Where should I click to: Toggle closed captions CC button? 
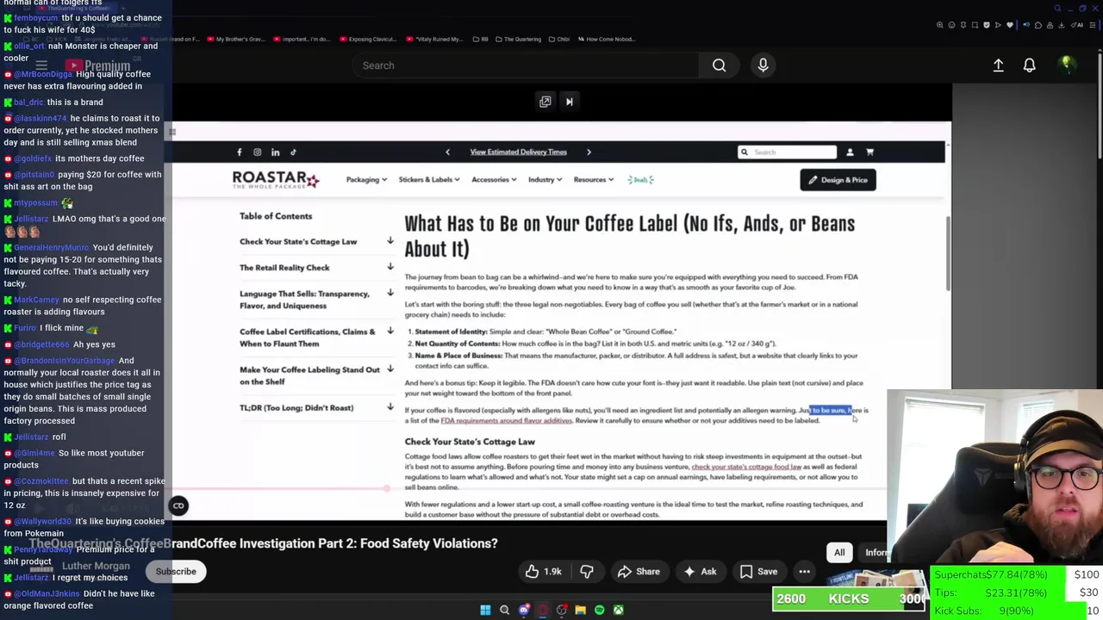178,505
